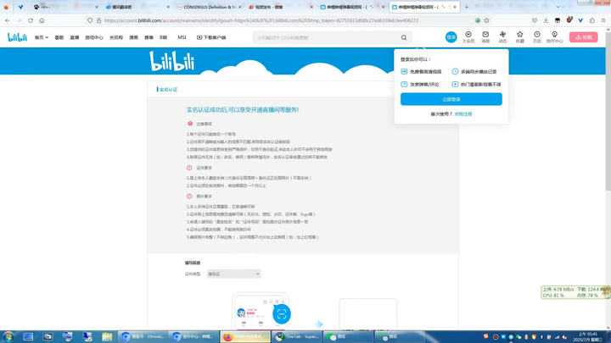
Task: Focus the bilibili search input field
Action: [x=327, y=38]
